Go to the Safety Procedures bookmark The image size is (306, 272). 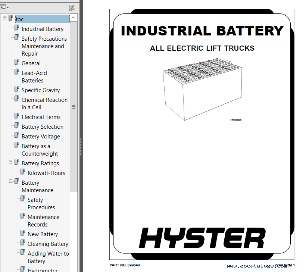pyautogui.click(x=41, y=203)
